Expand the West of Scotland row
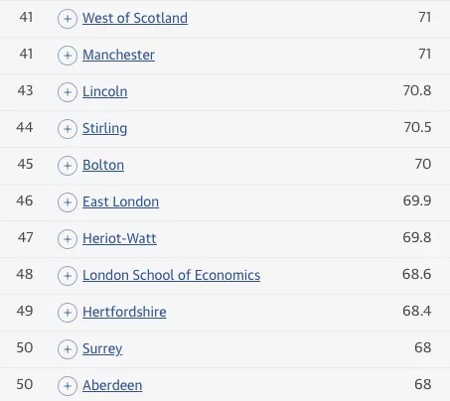450x401 pixels. click(x=68, y=19)
